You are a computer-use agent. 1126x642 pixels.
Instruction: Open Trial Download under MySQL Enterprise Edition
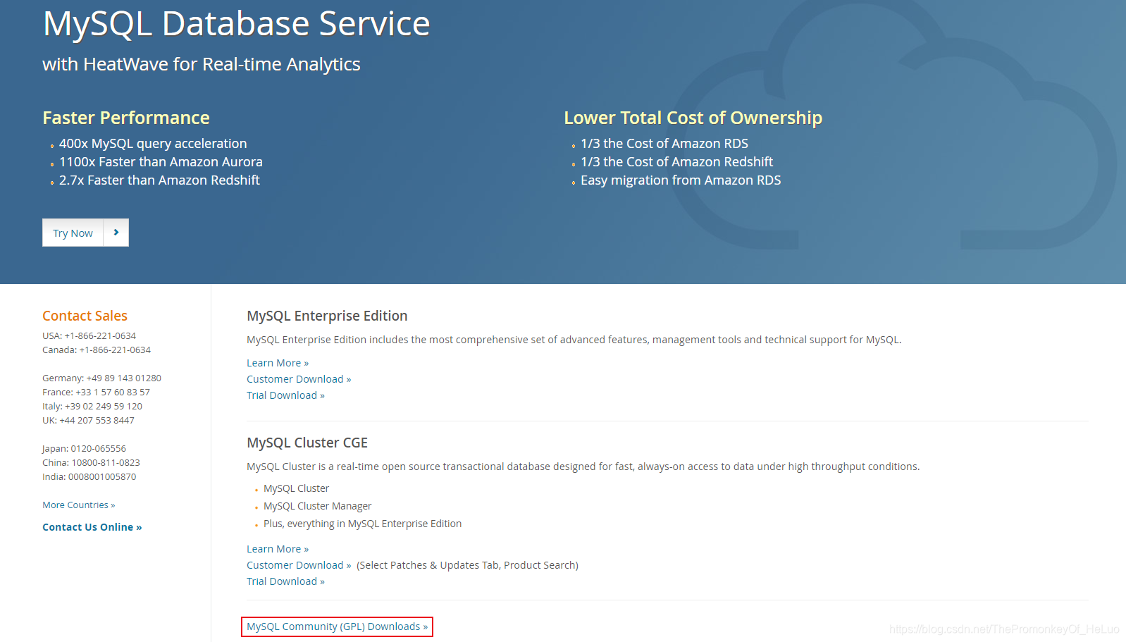click(285, 395)
